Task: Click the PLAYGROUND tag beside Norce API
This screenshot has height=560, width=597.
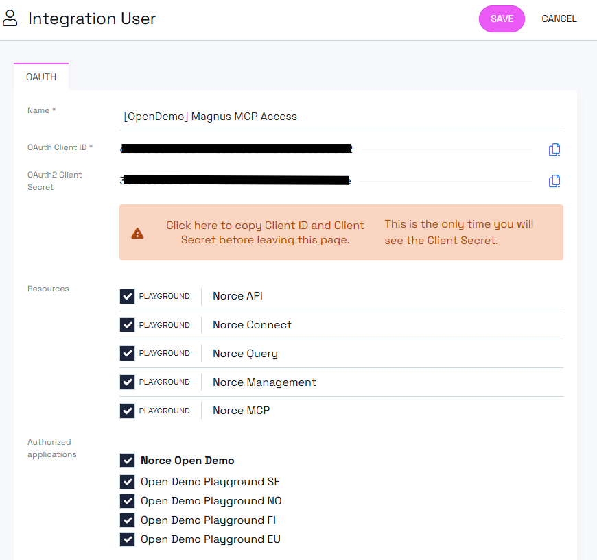Action: (164, 296)
